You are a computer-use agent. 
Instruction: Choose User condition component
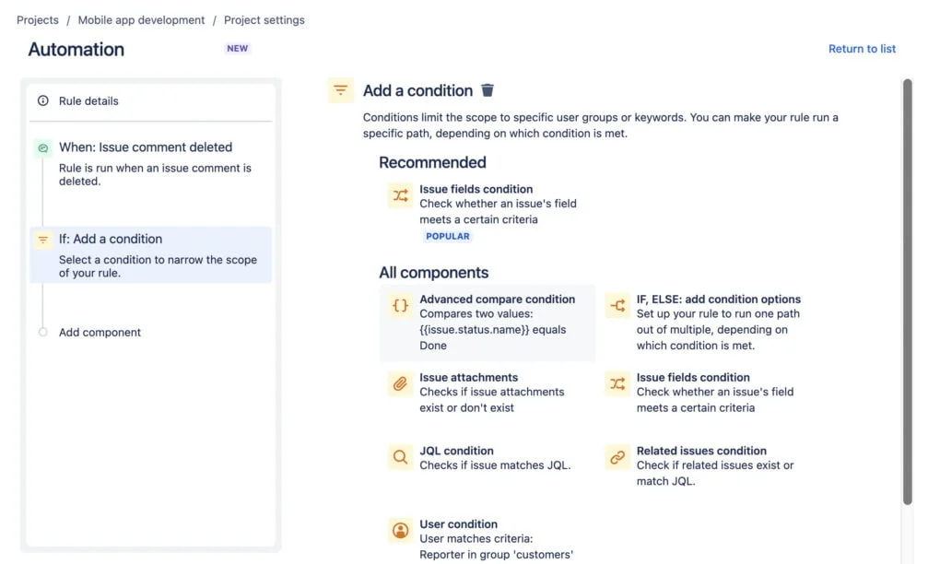pyautogui.click(x=488, y=539)
